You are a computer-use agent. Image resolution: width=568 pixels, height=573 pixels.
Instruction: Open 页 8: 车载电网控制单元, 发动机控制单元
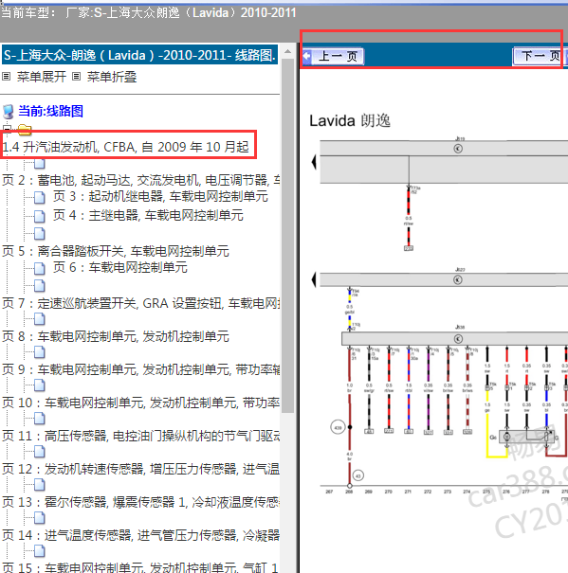tap(116, 336)
